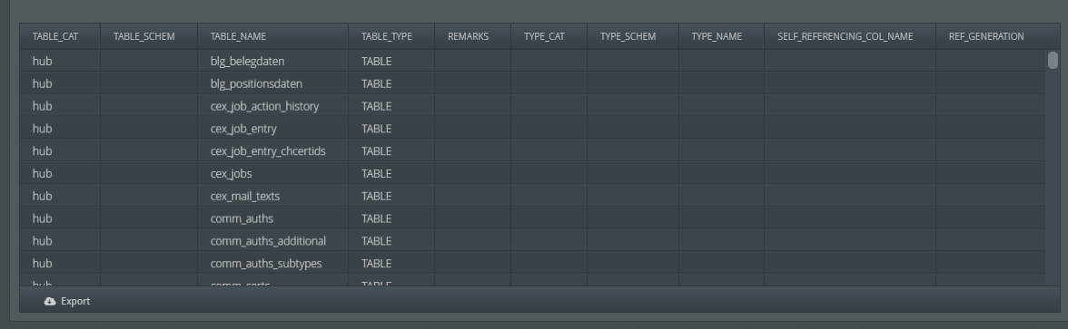Select the comm_auths cell
Image resolution: width=1068 pixels, height=329 pixels.
272,218
